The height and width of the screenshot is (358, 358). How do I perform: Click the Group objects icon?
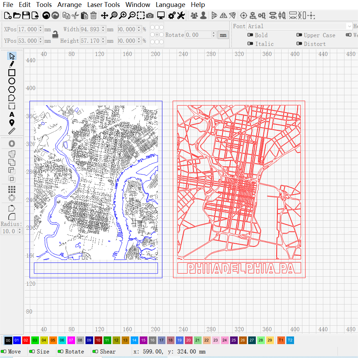194,16
